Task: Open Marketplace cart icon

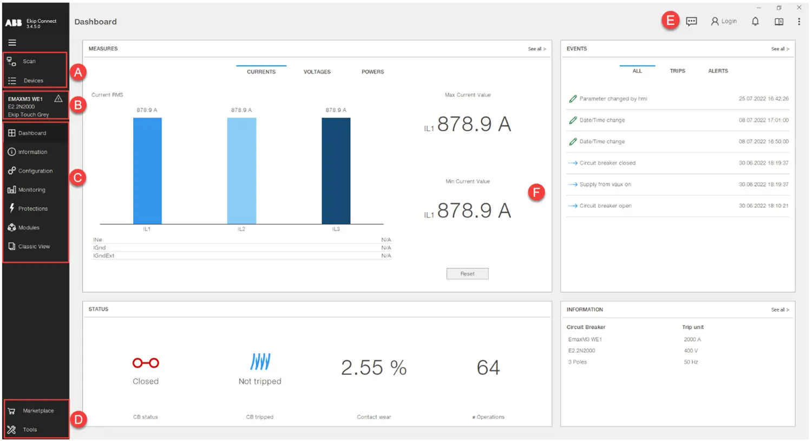Action: 11,411
